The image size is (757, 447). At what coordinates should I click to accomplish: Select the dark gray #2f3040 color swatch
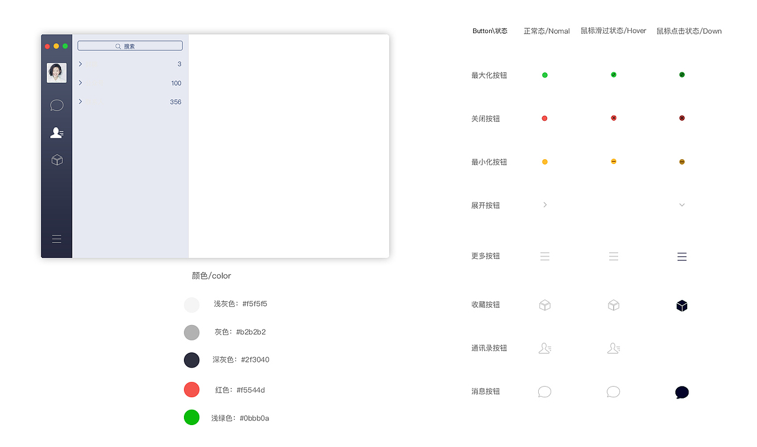[x=191, y=360]
